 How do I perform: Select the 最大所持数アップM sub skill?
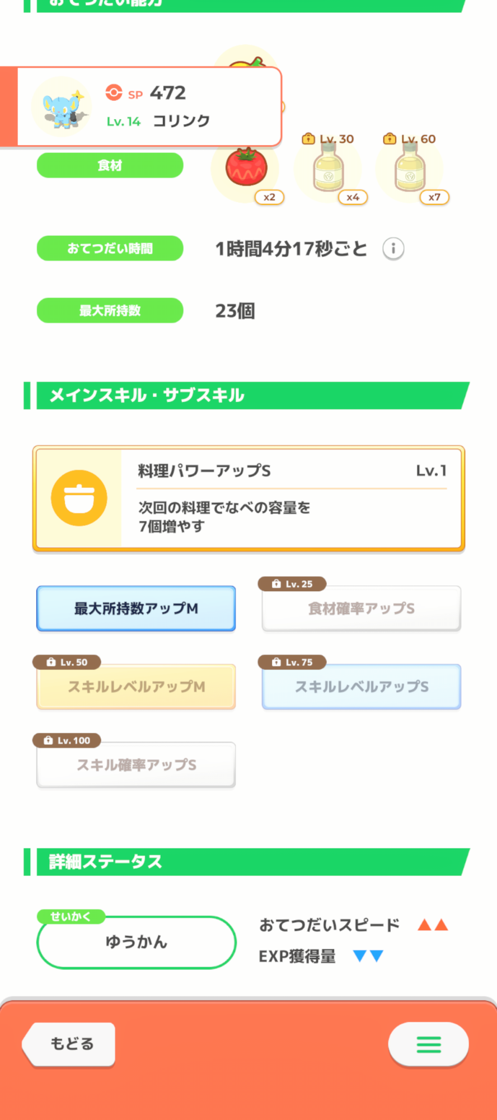136,608
